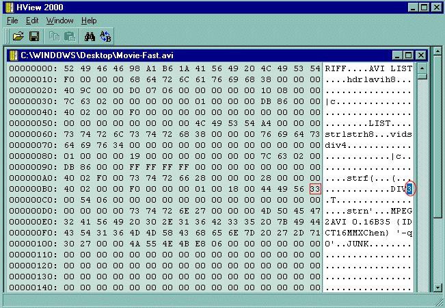Click byte 18 in row 000000B0
The height and width of the screenshot is (308, 445).
click(233, 189)
